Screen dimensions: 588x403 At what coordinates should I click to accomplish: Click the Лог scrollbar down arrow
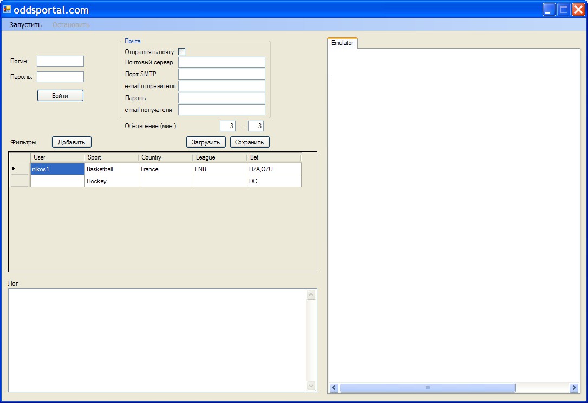(311, 386)
